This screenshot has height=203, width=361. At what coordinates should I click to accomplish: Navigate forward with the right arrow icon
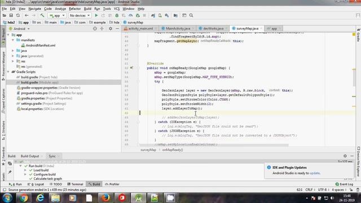click(x=34, y=15)
